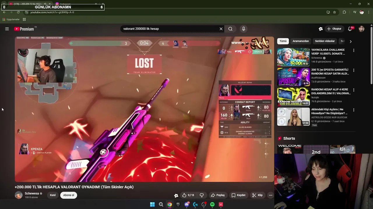Clear the search box with the X icon
Viewport: 373px width, 209px height.
click(221, 29)
